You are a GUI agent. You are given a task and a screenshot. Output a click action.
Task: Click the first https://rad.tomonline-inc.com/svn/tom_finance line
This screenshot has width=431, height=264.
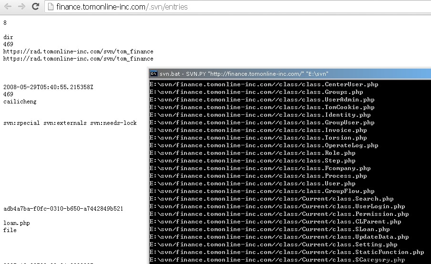(x=78, y=51)
